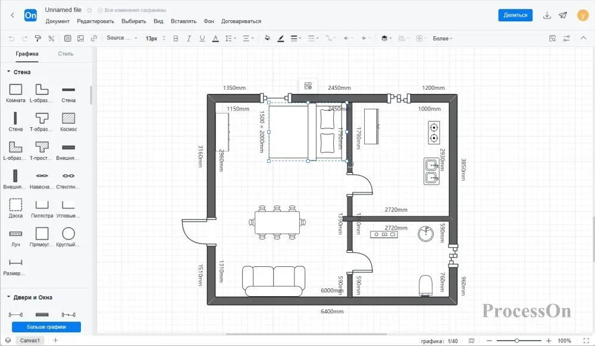
Task: Toggle bold text formatting
Action: 176,38
